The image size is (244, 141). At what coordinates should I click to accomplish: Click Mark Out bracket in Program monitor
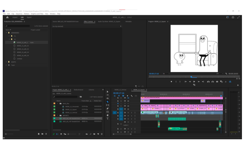click(x=180, y=82)
